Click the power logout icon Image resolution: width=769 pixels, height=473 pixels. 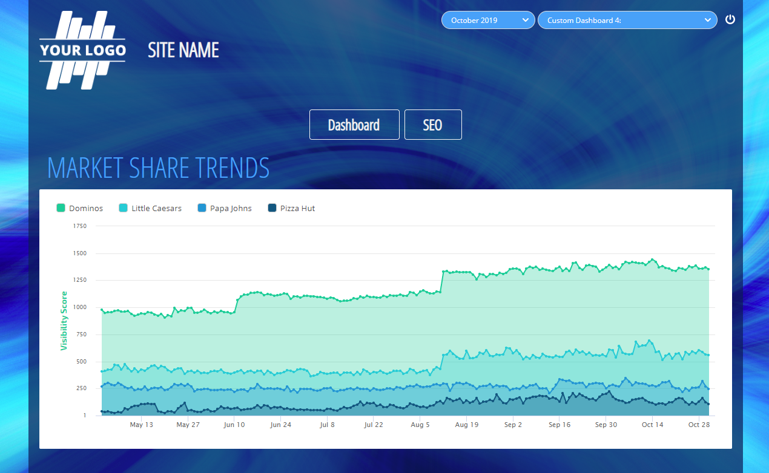coord(730,19)
